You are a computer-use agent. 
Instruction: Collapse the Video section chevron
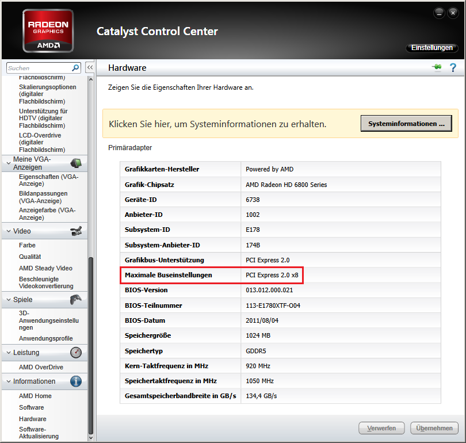pyautogui.click(x=9, y=231)
